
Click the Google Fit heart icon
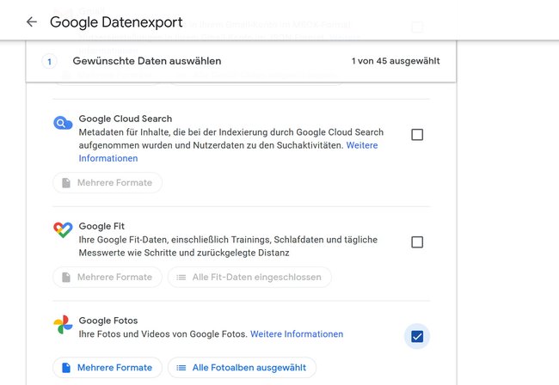click(63, 230)
